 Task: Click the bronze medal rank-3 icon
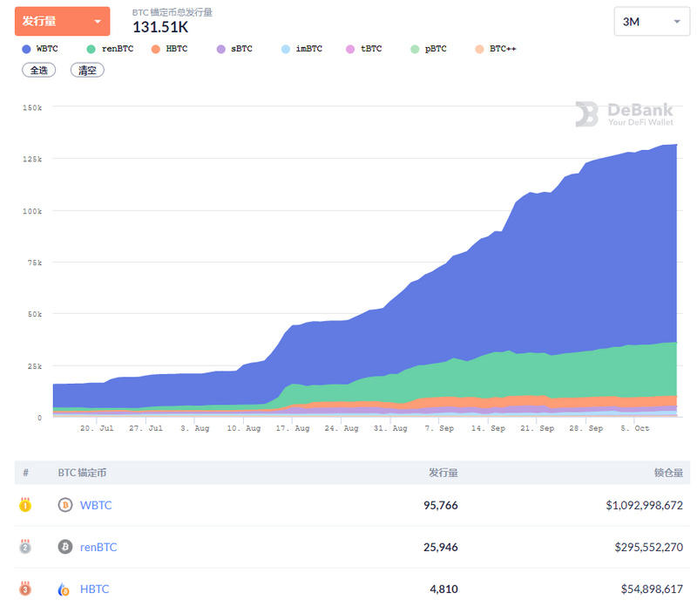tap(24, 589)
